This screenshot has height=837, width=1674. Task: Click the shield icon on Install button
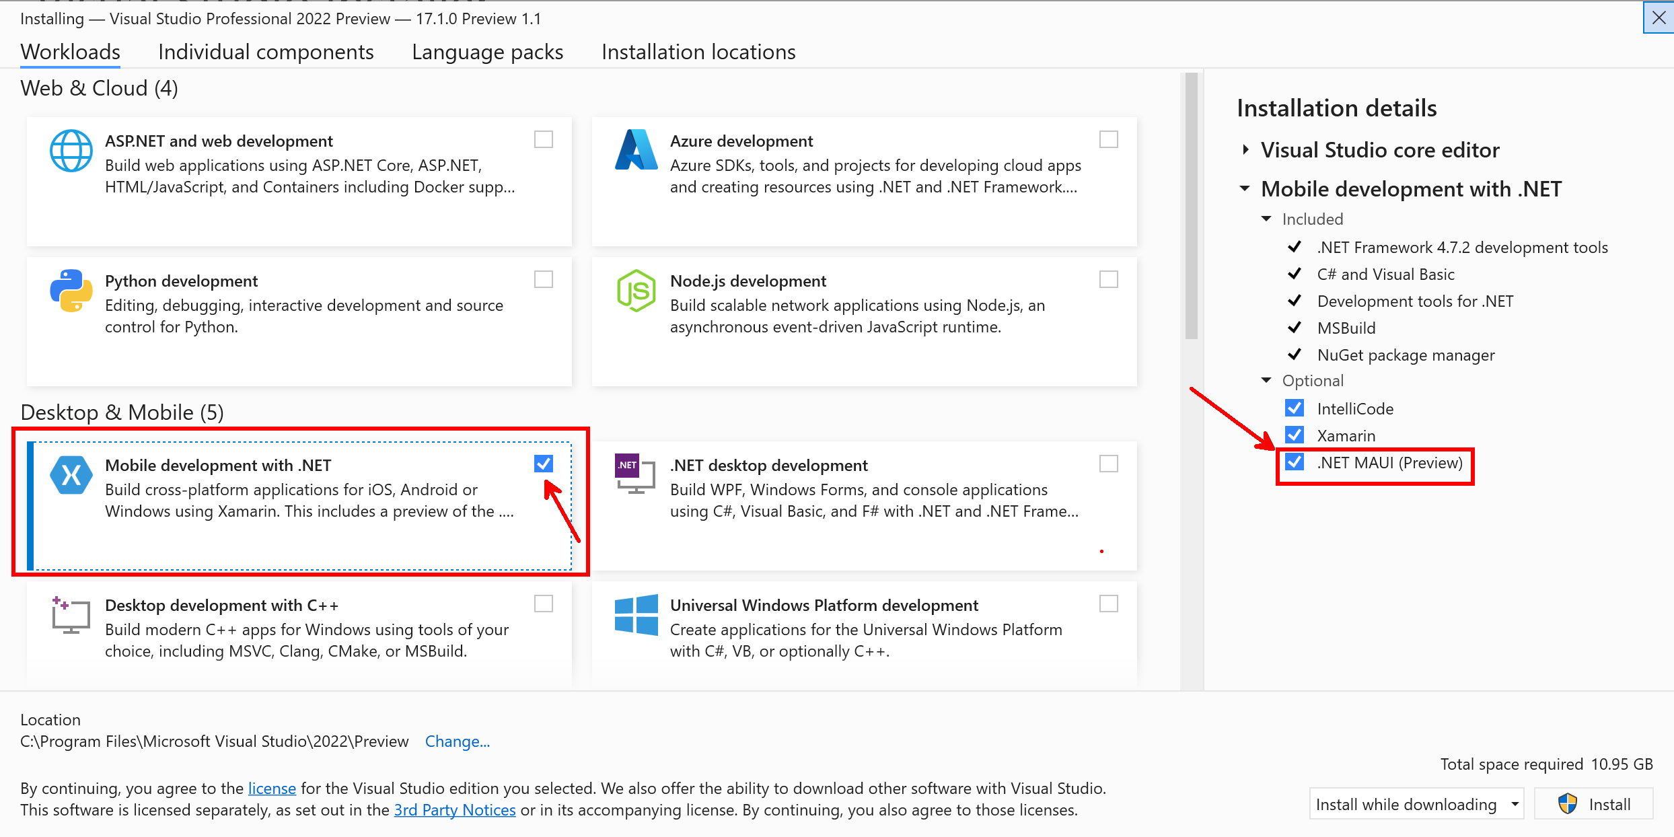coord(1568,804)
